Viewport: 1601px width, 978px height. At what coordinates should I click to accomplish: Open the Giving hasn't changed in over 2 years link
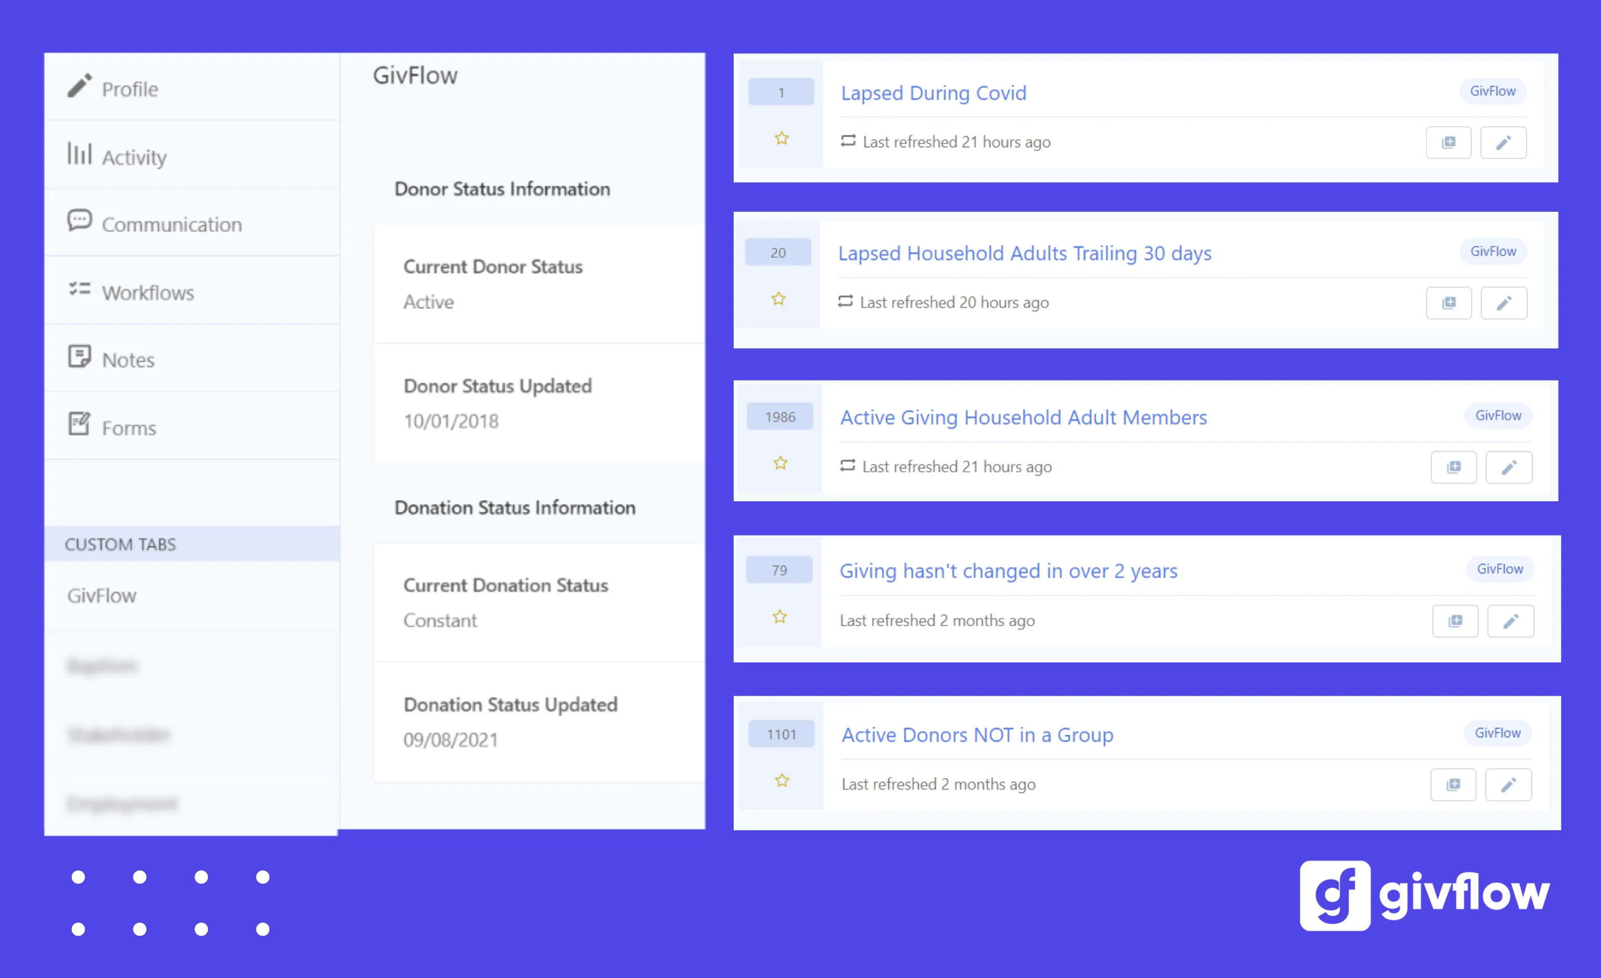point(1008,571)
